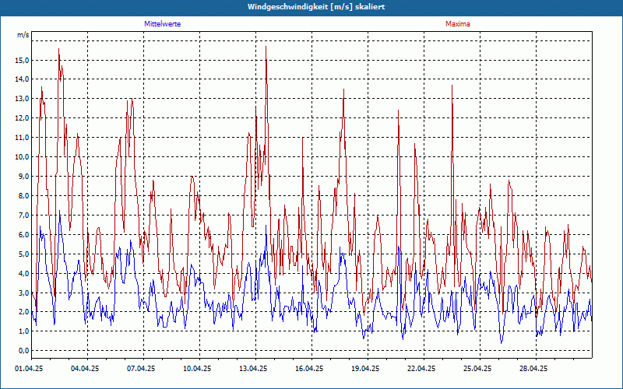The image size is (623, 389).
Task: Click the 11,0 y-axis value
Action: point(23,138)
